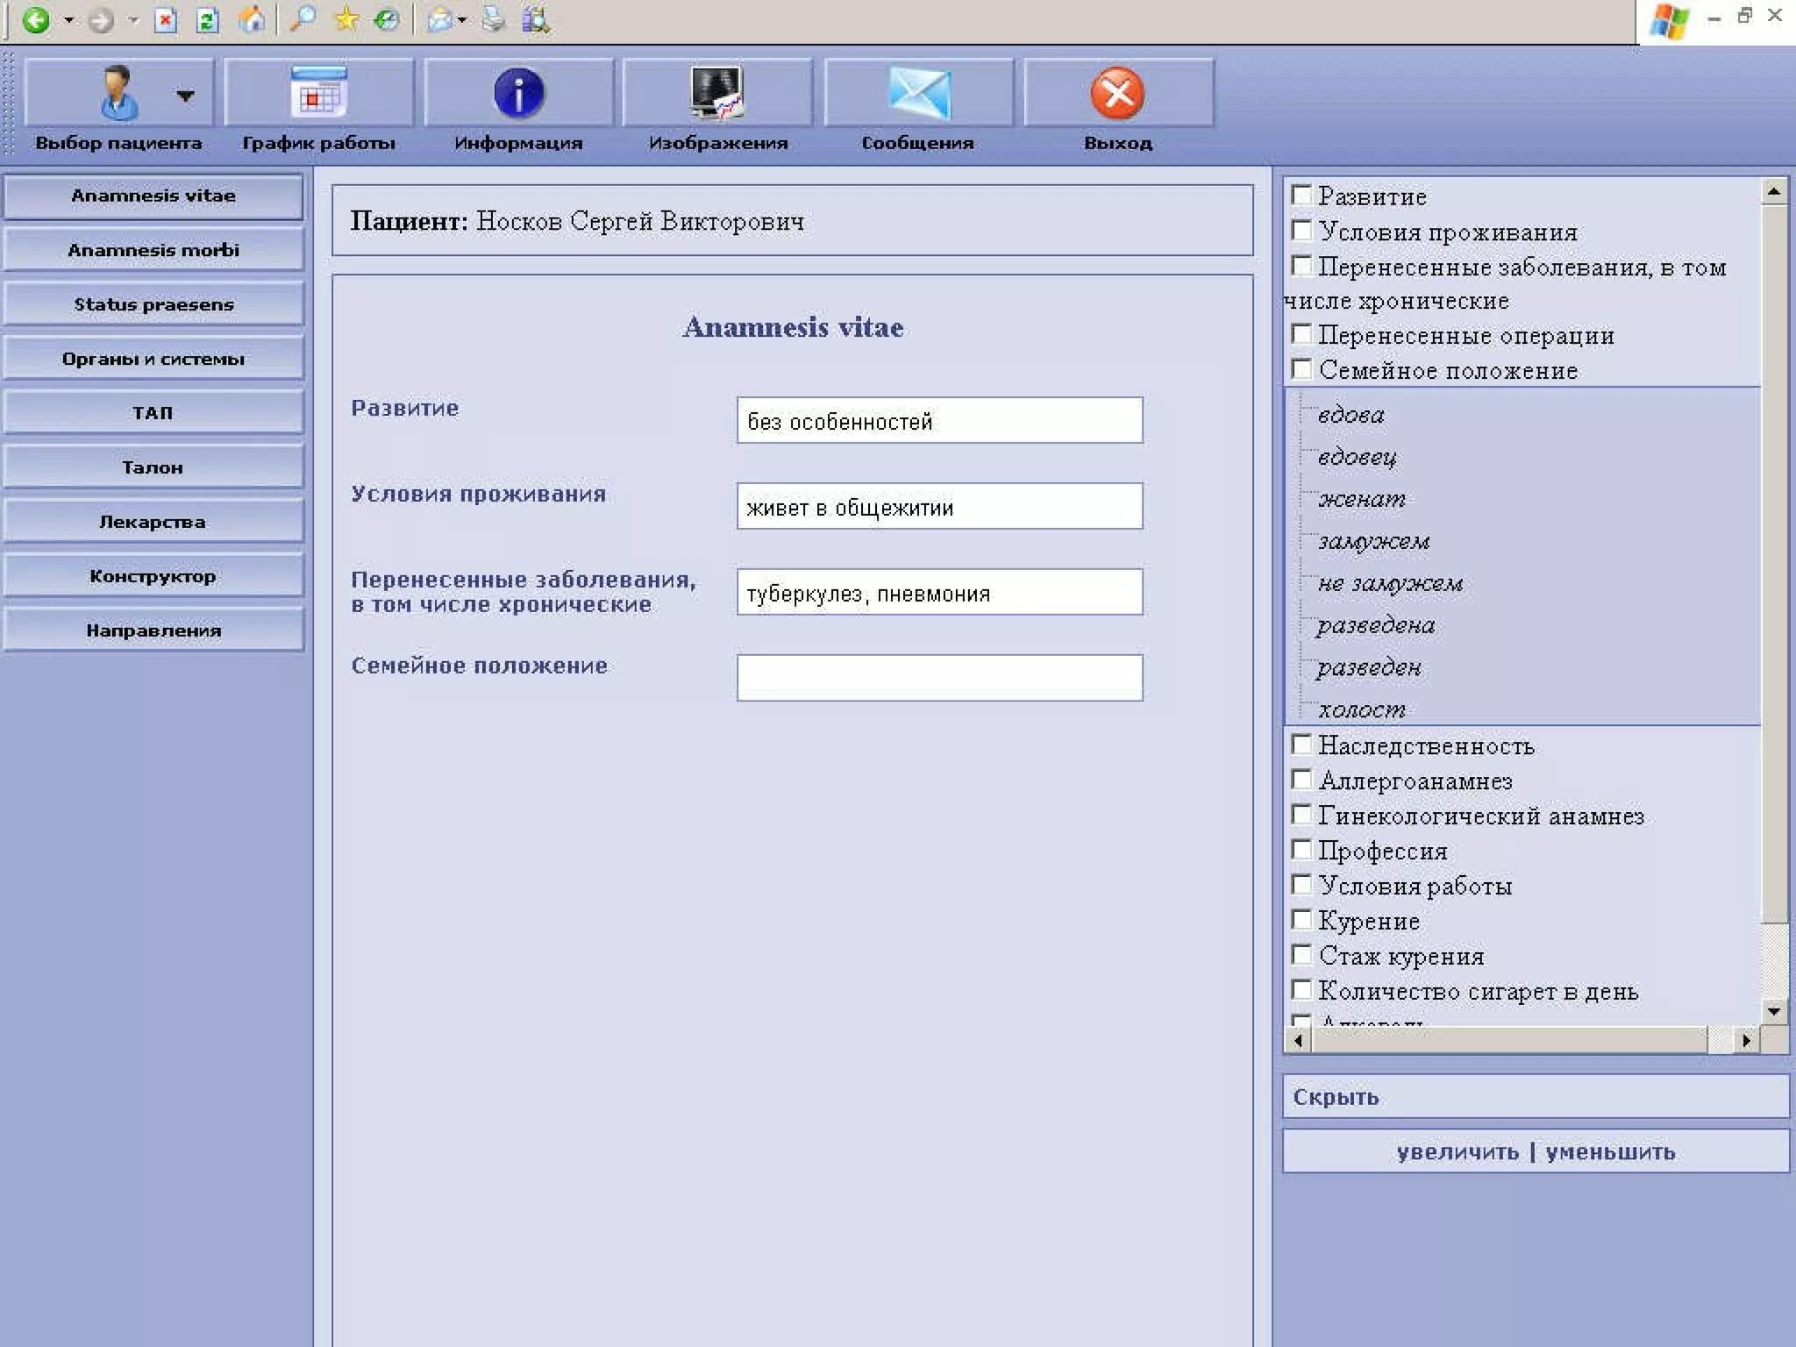Open the Favorites star icon
1796x1347 pixels.
point(346,19)
